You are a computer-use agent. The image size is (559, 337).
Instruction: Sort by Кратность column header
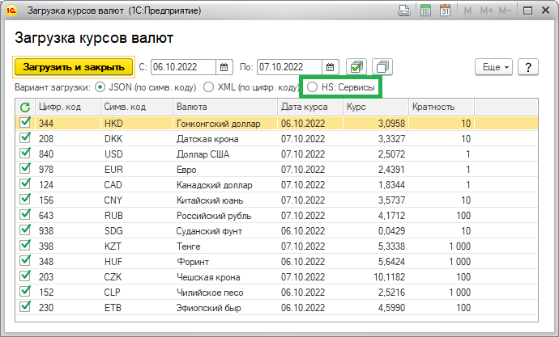pyautogui.click(x=442, y=107)
